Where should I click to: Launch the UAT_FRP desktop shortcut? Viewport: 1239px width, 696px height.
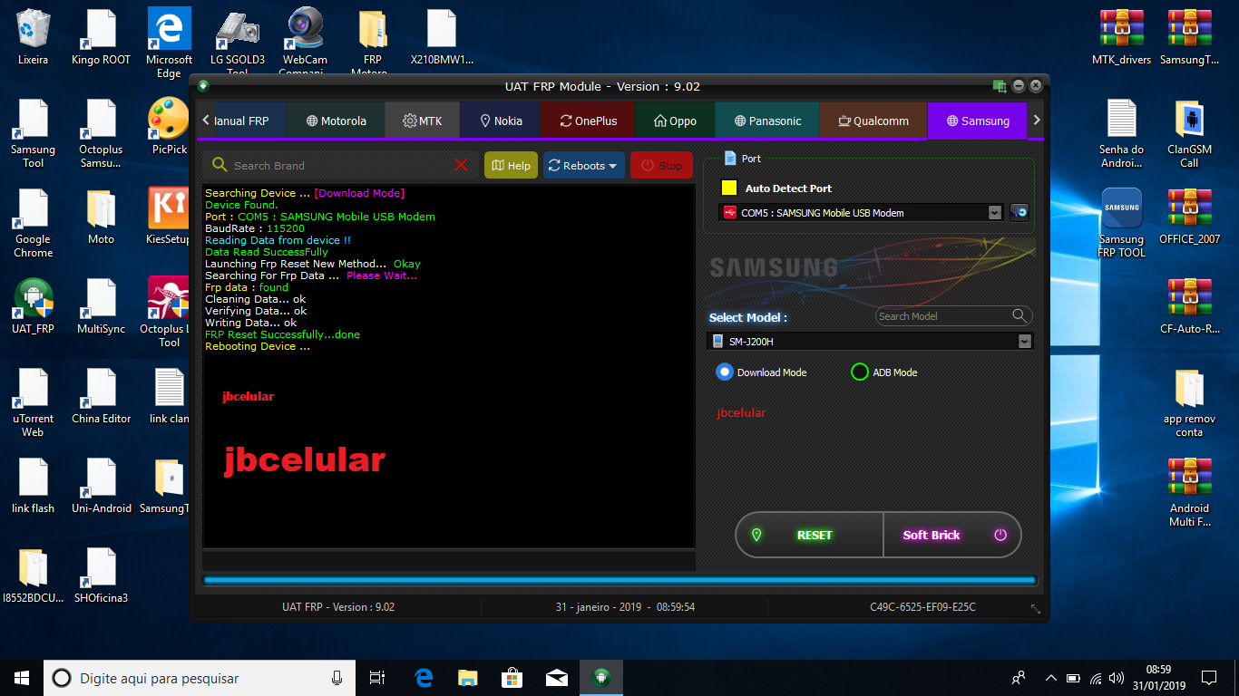point(34,306)
